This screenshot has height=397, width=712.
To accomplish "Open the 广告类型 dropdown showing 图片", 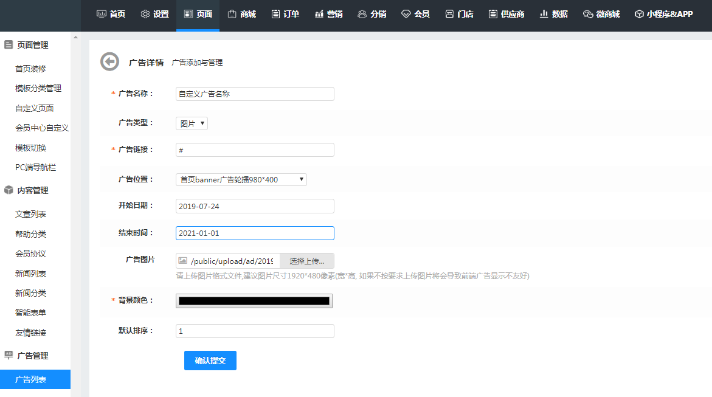I will (192, 123).
